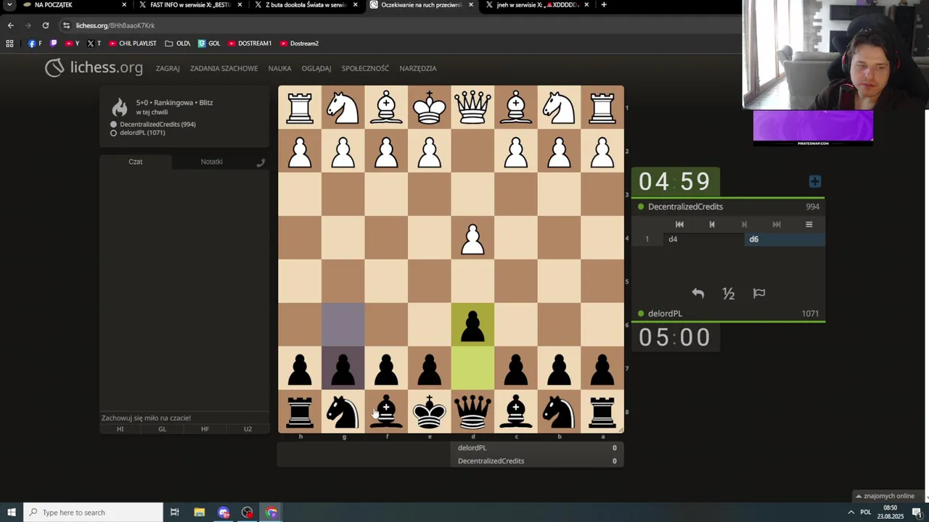Click the chat message input field
This screenshot has width=929, height=522.
click(184, 418)
